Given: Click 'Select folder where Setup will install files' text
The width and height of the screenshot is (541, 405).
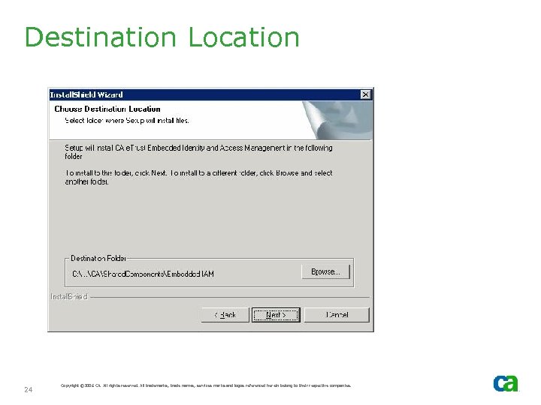Looking at the screenshot, I should (127, 121).
